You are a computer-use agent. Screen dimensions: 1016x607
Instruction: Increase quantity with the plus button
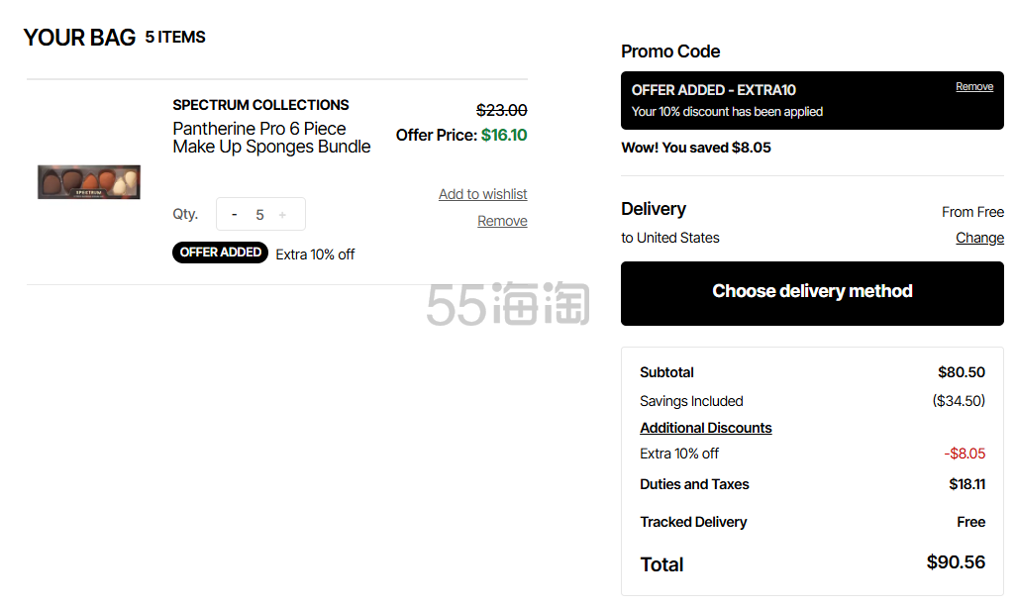(x=282, y=215)
